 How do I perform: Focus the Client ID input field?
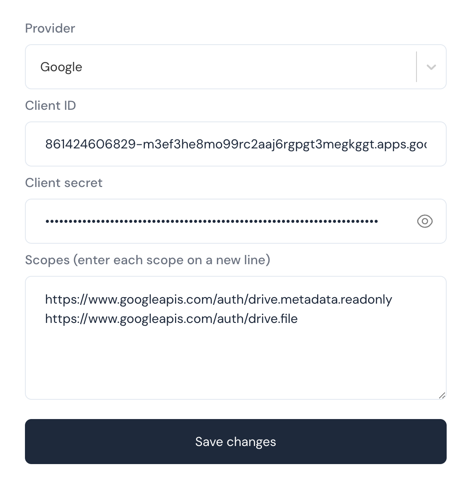(x=235, y=144)
